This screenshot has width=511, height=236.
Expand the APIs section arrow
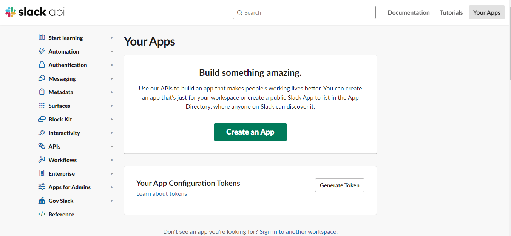pyautogui.click(x=112, y=146)
